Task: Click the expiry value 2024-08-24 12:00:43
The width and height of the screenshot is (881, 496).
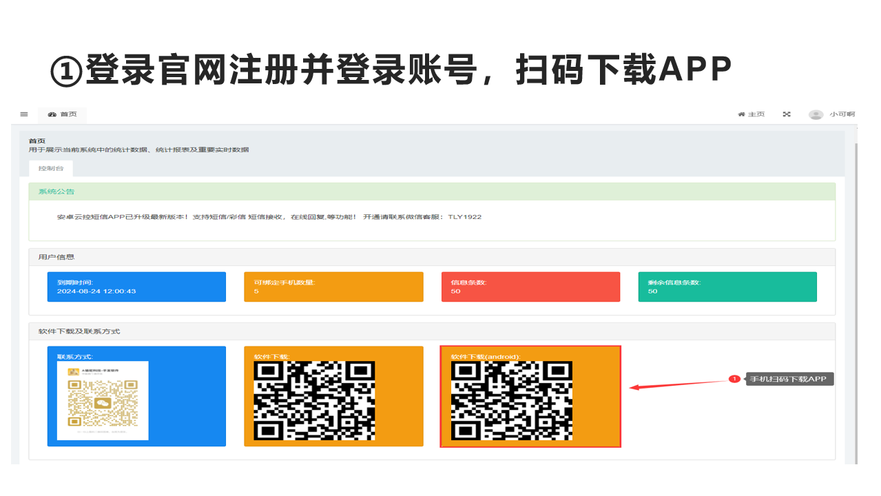Action: [96, 291]
